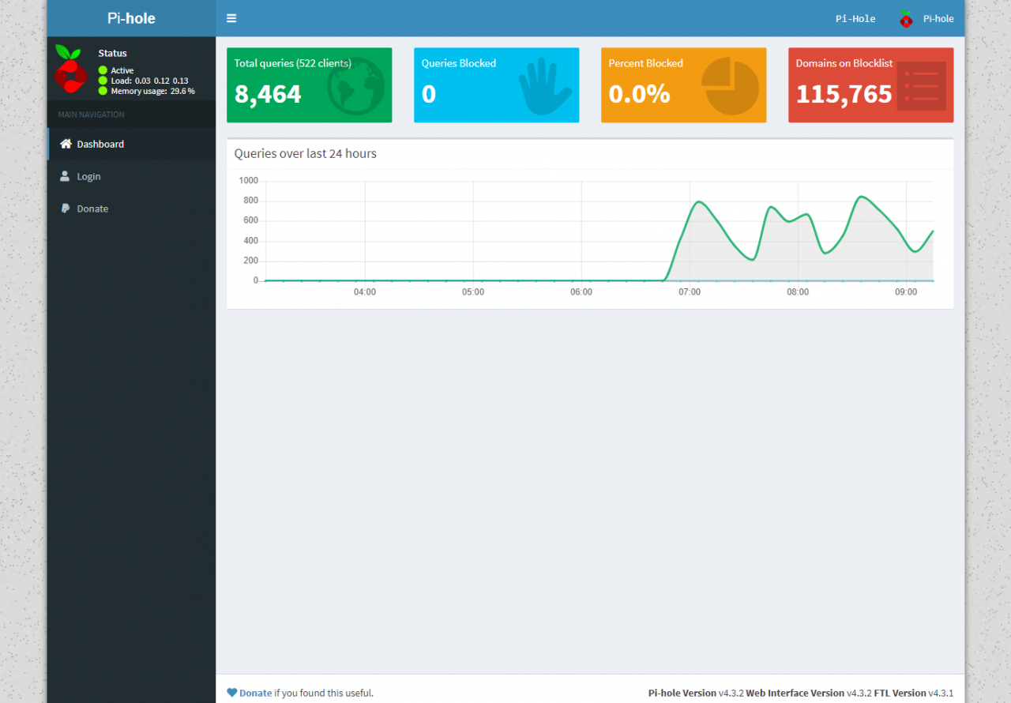Click the Status heading in the sidebar
This screenshot has width=1011, height=703.
(x=112, y=53)
